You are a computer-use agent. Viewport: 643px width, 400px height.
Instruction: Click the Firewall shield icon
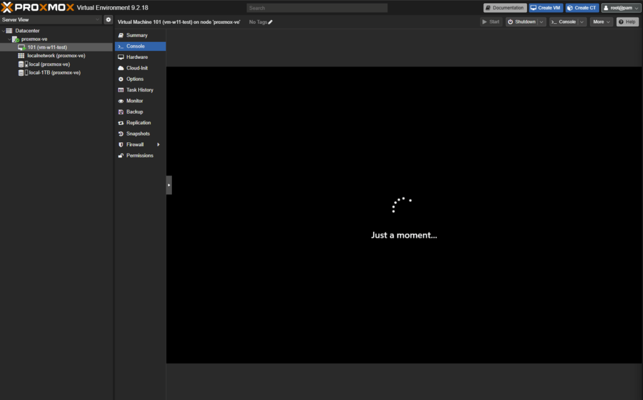(121, 145)
